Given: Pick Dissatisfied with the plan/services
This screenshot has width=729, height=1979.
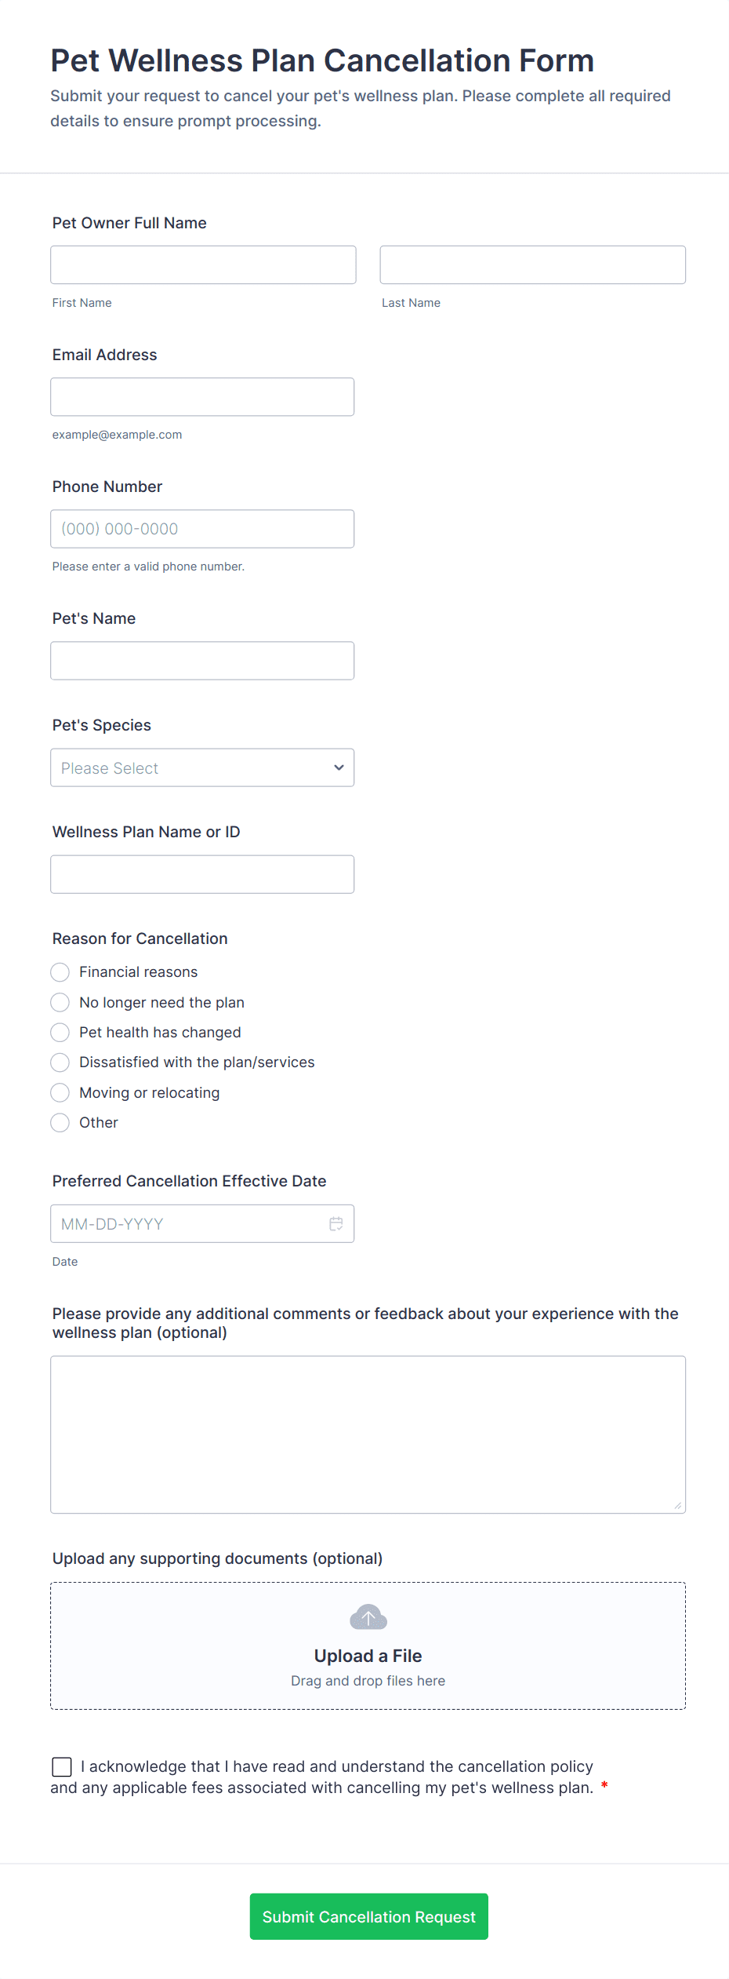Looking at the screenshot, I should (x=60, y=1062).
